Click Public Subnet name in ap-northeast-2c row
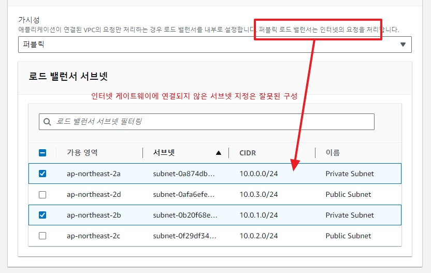The image size is (431, 273). [x=348, y=236]
